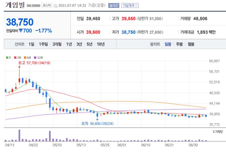Click the down-triangle change indicator beside 700

coord(21,31)
